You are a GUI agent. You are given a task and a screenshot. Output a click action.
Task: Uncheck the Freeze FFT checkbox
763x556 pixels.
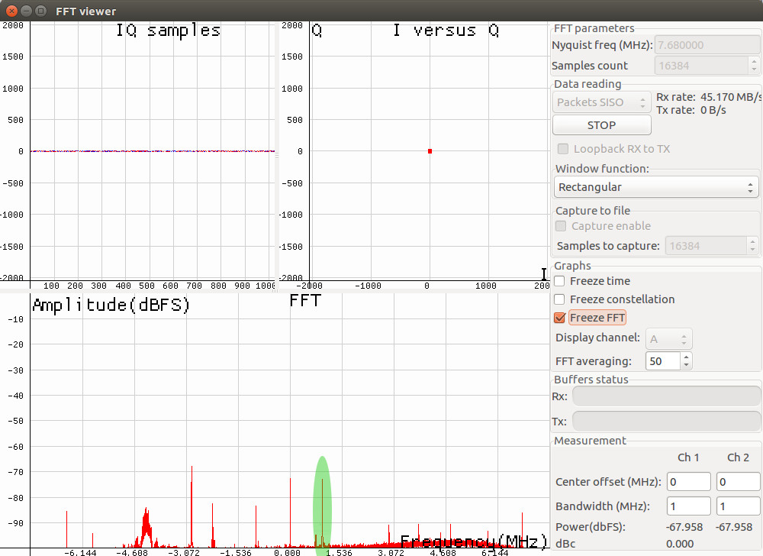(x=559, y=318)
